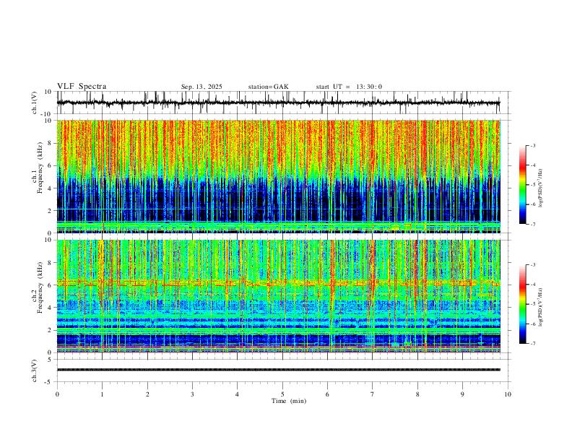Click the lower ch.2 PSD color bar
572x442 pixels.
click(x=522, y=304)
